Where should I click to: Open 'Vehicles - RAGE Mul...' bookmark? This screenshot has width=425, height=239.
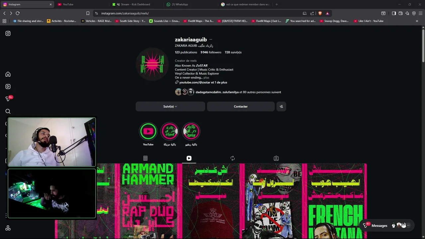[x=96, y=21]
